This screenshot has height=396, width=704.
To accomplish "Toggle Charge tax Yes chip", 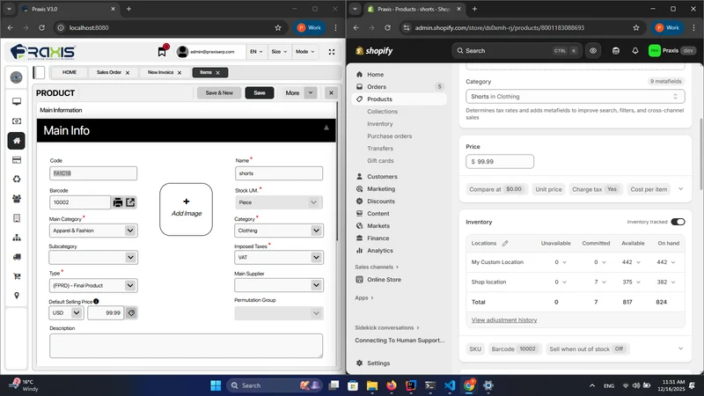I will [595, 189].
